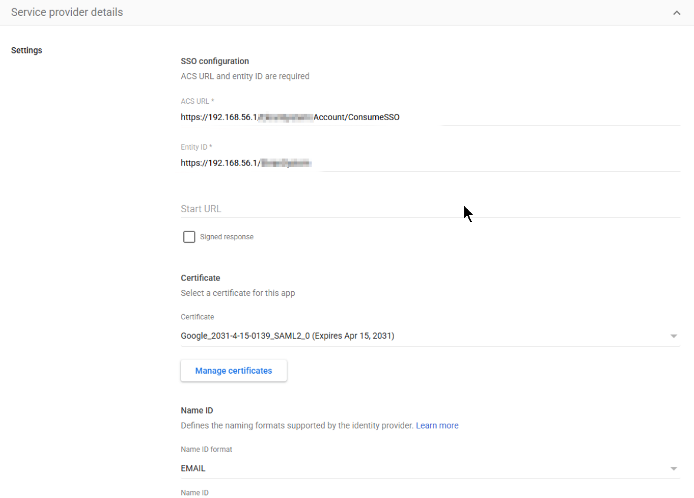Focus the Start URL field
Screen dimensions: 694x498
pos(430,209)
